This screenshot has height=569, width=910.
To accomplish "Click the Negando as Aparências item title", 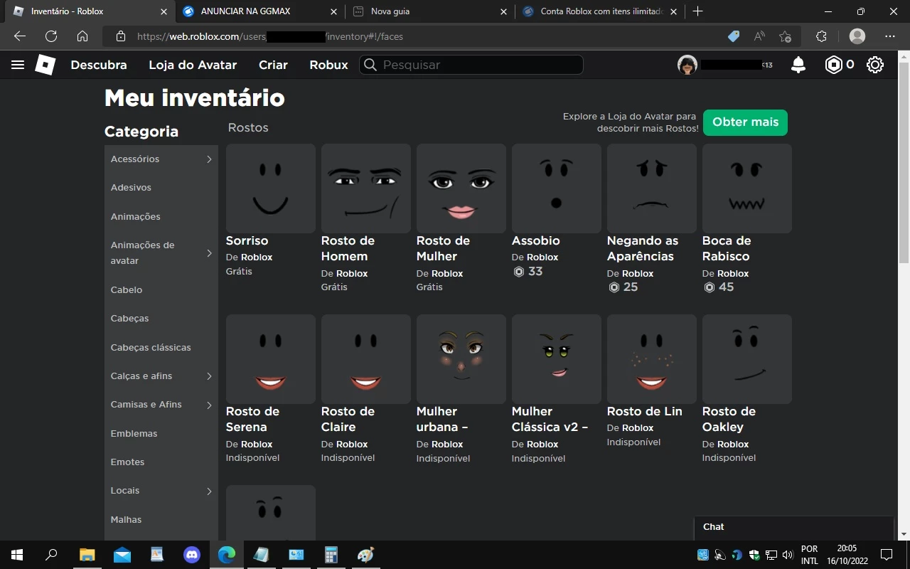I will (643, 248).
